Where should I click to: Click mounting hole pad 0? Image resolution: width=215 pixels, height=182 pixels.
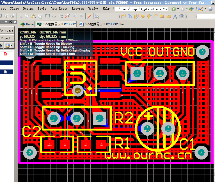click(202, 52)
